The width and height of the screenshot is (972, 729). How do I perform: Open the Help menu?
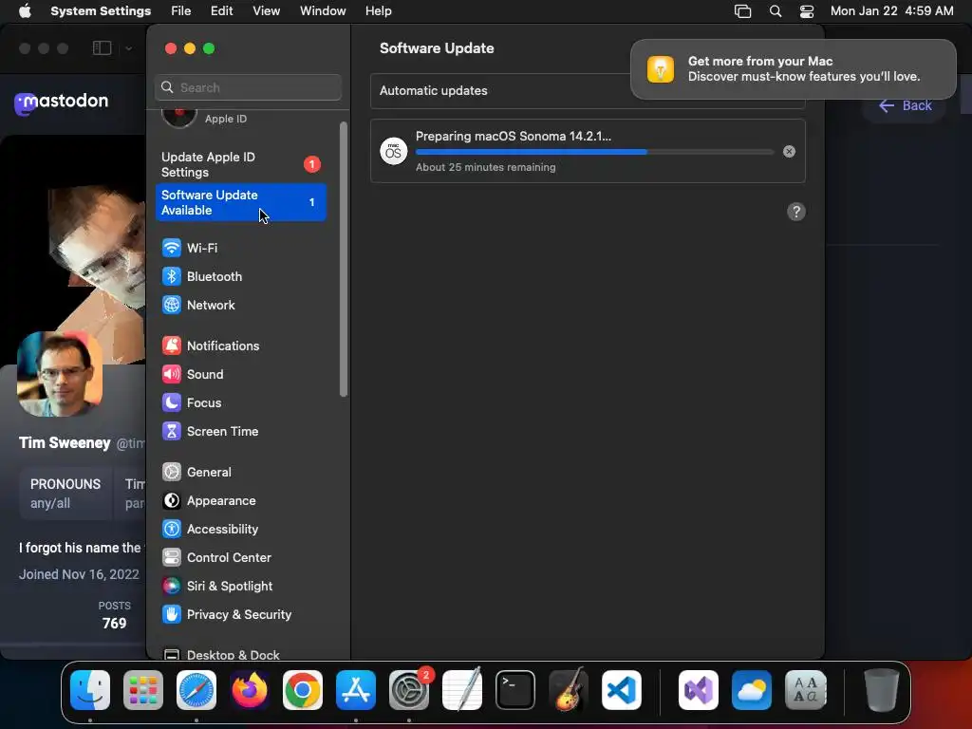(378, 11)
